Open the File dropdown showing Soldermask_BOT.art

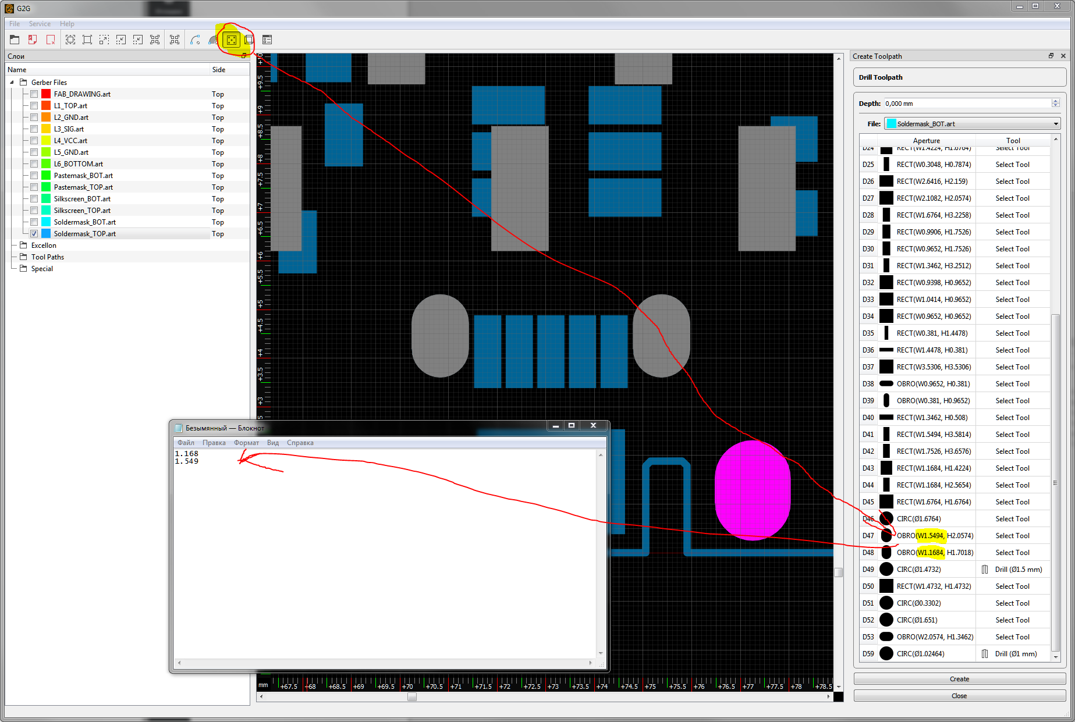click(972, 124)
